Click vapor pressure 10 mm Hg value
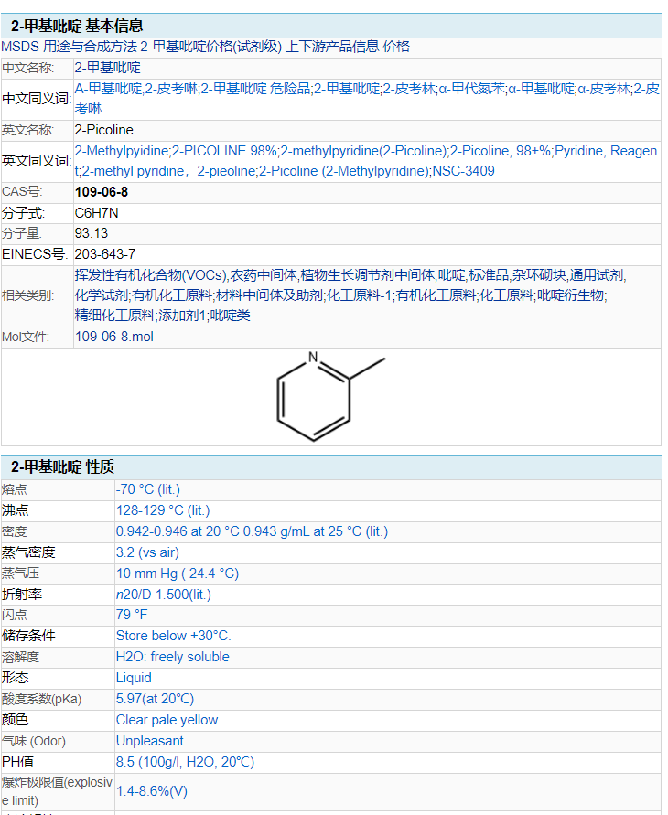 click(x=178, y=574)
